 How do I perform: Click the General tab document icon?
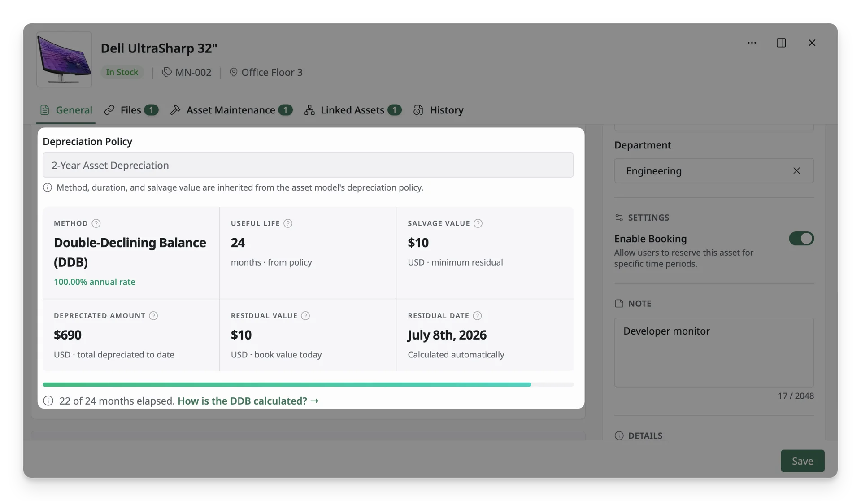click(44, 110)
